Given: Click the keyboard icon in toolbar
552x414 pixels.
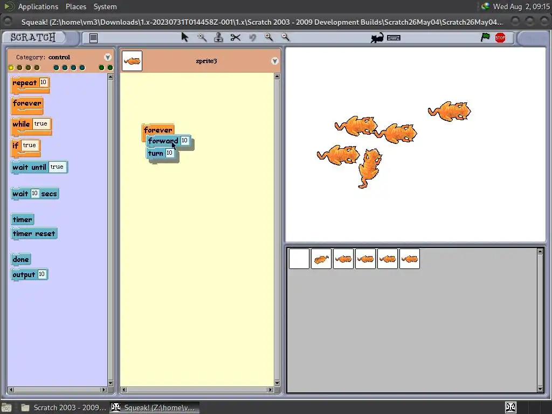Looking at the screenshot, I should click(394, 38).
